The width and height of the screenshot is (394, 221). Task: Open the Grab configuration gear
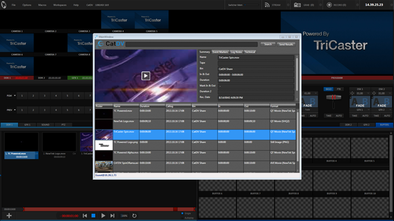click(x=321, y=5)
